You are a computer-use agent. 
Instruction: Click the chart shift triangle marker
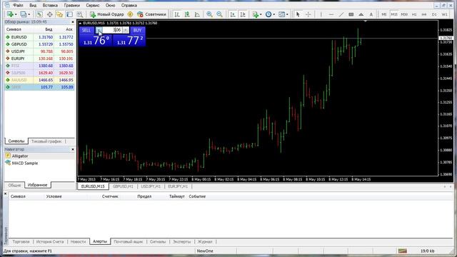click(x=365, y=21)
